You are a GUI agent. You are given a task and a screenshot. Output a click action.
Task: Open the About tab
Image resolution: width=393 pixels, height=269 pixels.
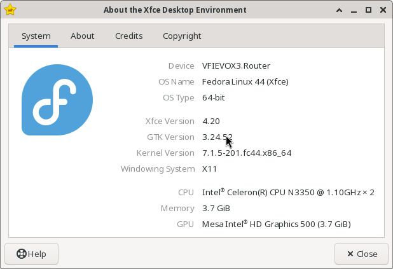(x=82, y=36)
